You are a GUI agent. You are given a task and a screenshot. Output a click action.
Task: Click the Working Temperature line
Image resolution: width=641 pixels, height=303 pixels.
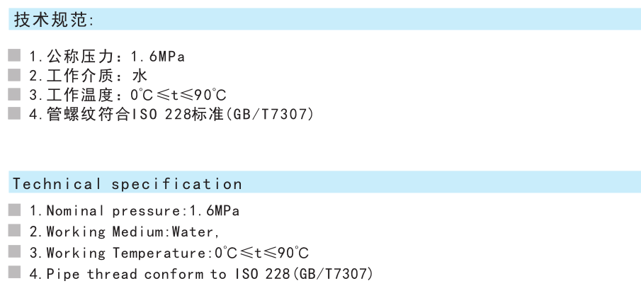(x=178, y=253)
